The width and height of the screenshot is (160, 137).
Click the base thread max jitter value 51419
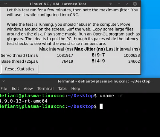(98, 61)
